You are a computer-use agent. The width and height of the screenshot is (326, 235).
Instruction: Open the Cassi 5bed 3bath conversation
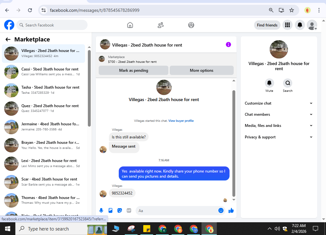pos(43,72)
